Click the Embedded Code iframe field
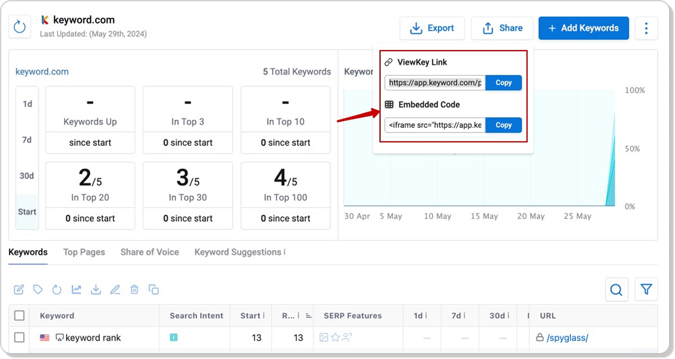Screen dimensions: 675x359 pos(435,125)
